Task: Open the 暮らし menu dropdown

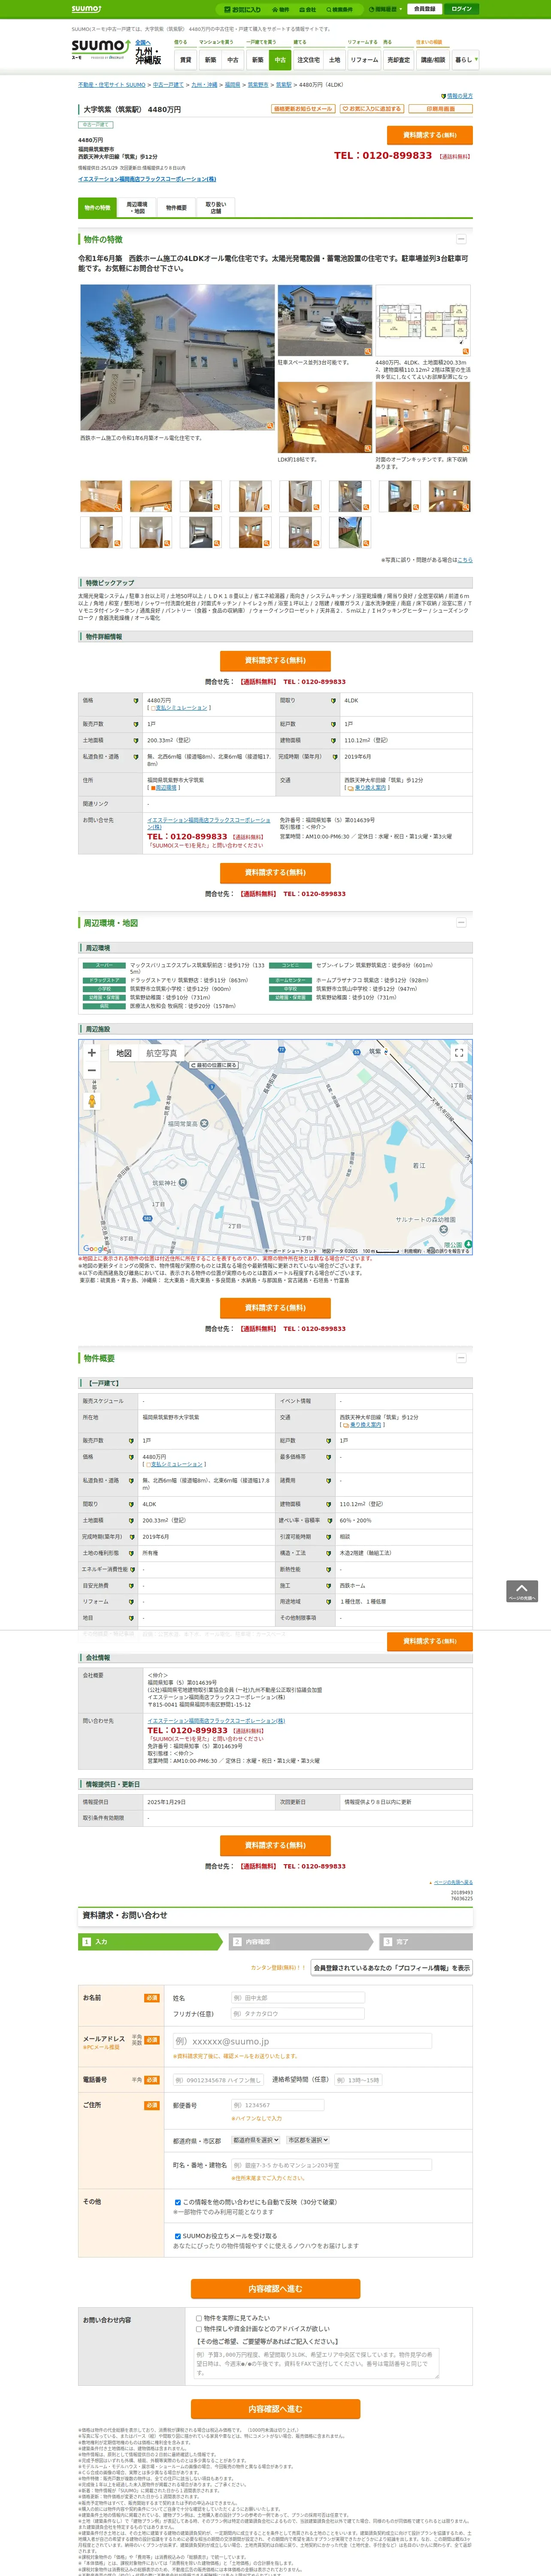Action: tap(465, 60)
